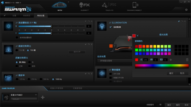Open the macro manager tab

click(x=77, y=88)
